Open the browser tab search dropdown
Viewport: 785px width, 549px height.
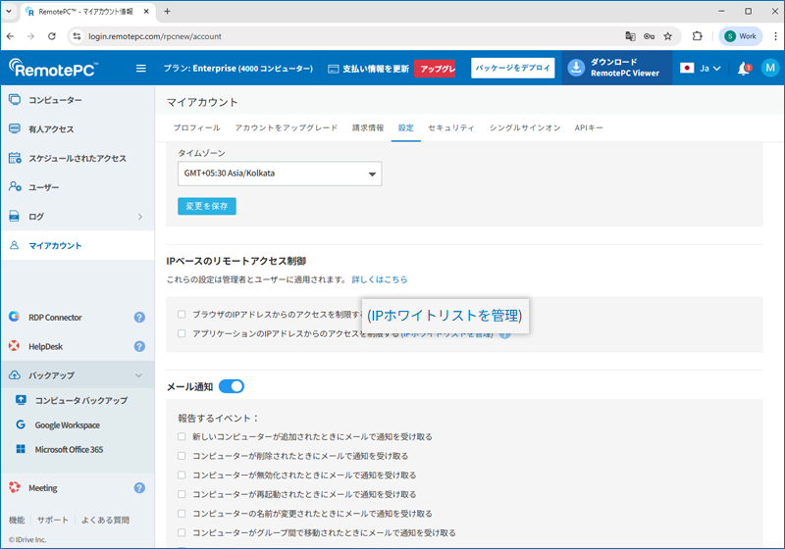9,11
